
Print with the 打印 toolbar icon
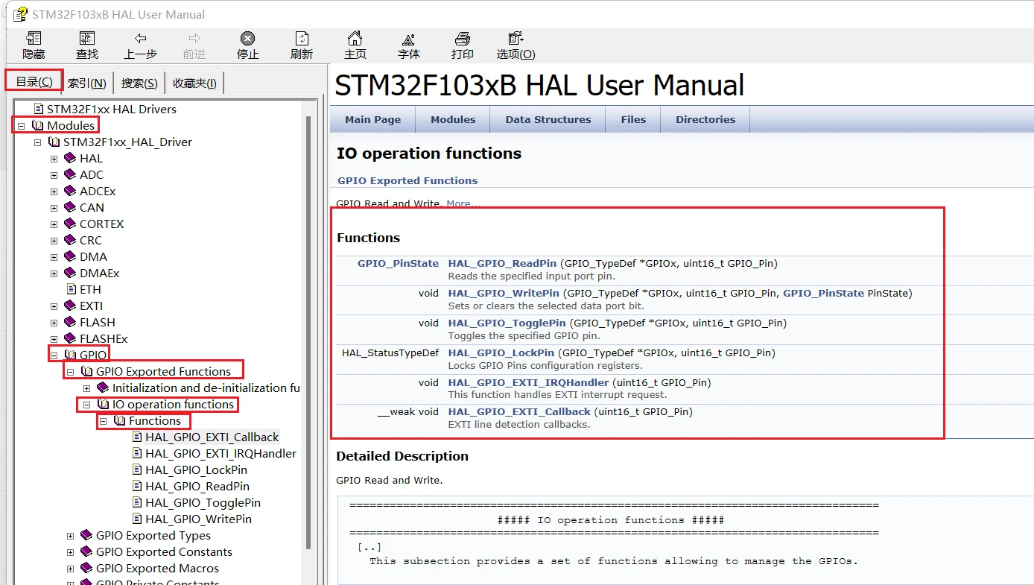[x=463, y=39]
